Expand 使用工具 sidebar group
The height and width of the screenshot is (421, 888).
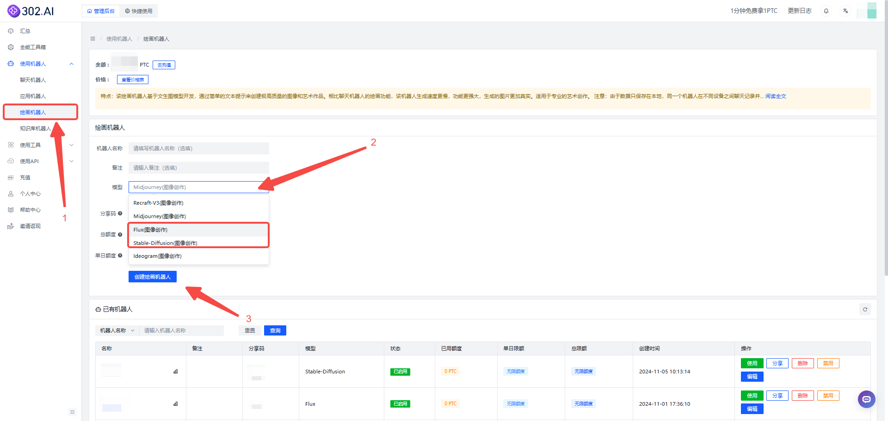pyautogui.click(x=41, y=145)
